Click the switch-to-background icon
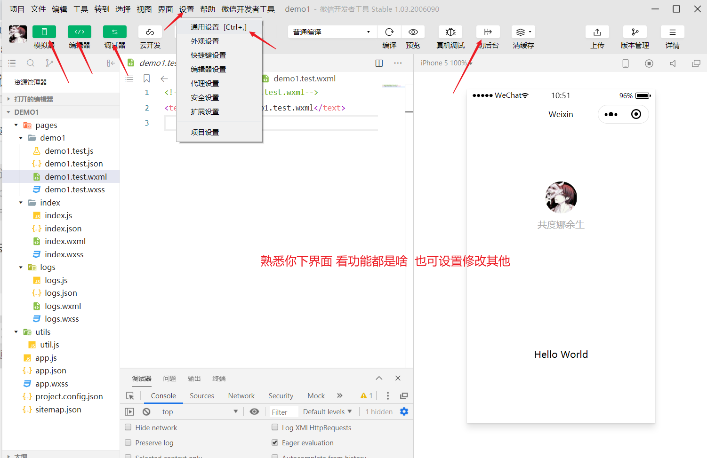Viewport: 707px width, 458px height. [488, 32]
